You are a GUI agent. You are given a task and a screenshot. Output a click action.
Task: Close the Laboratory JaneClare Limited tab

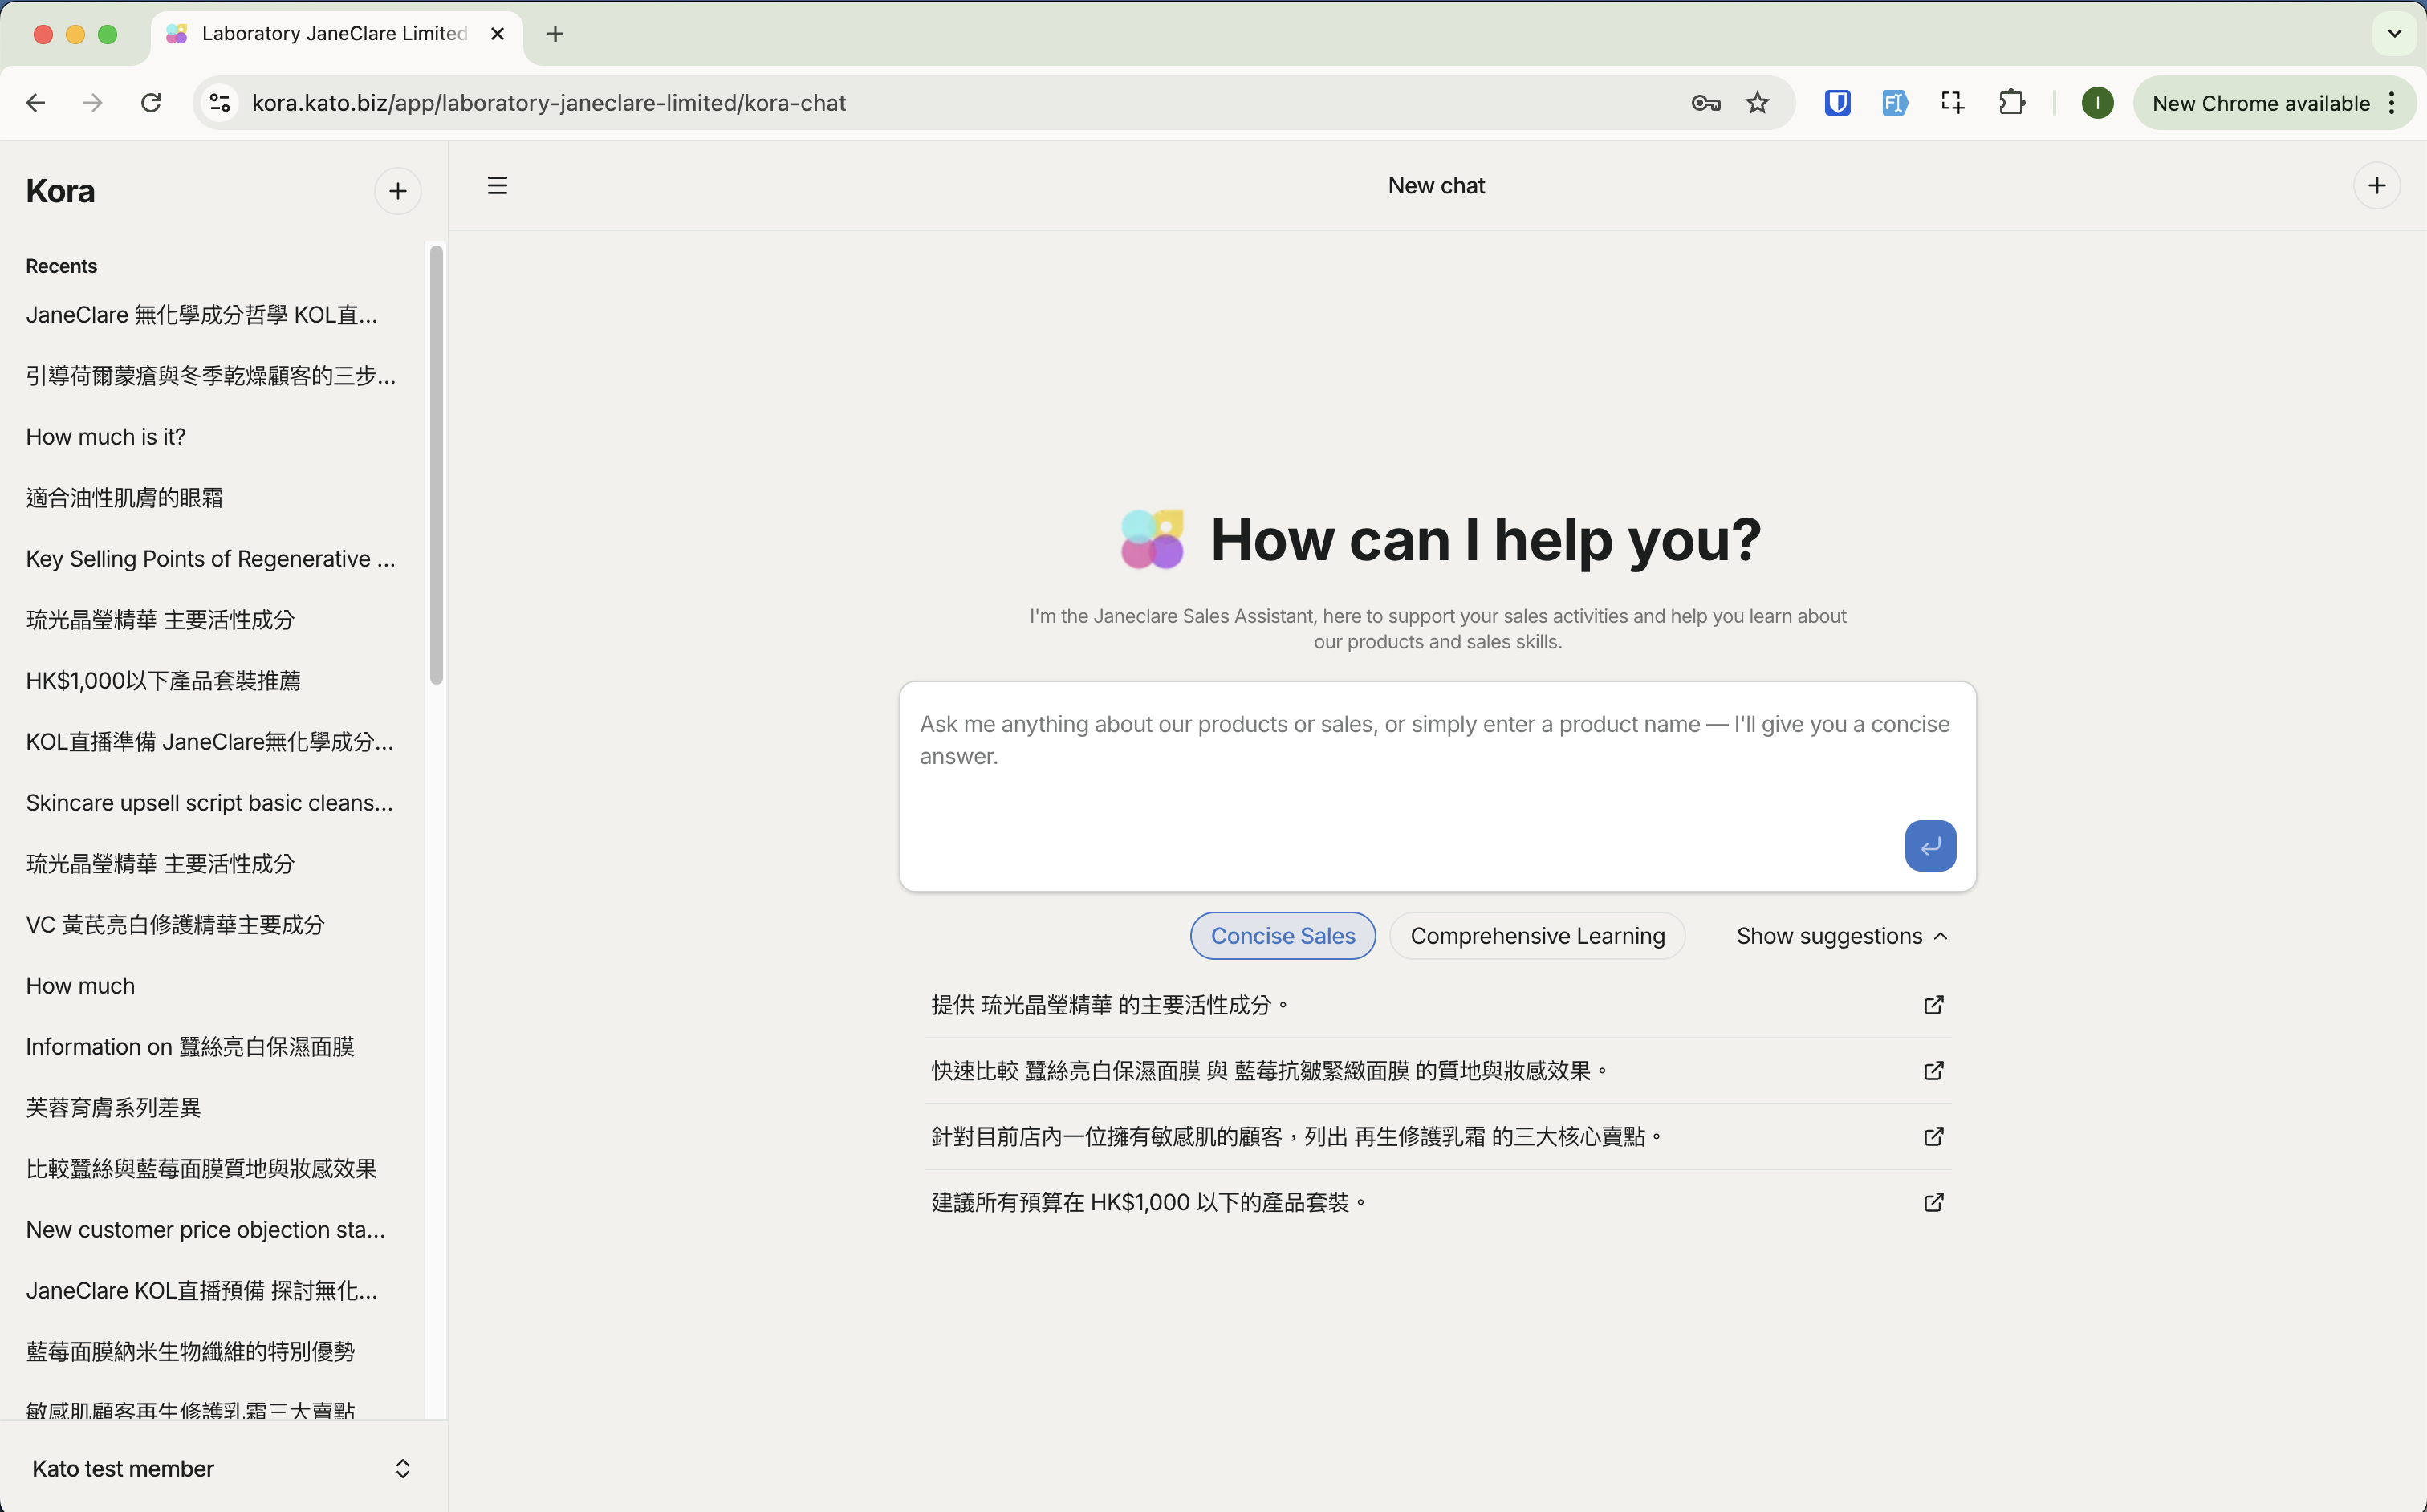click(497, 34)
